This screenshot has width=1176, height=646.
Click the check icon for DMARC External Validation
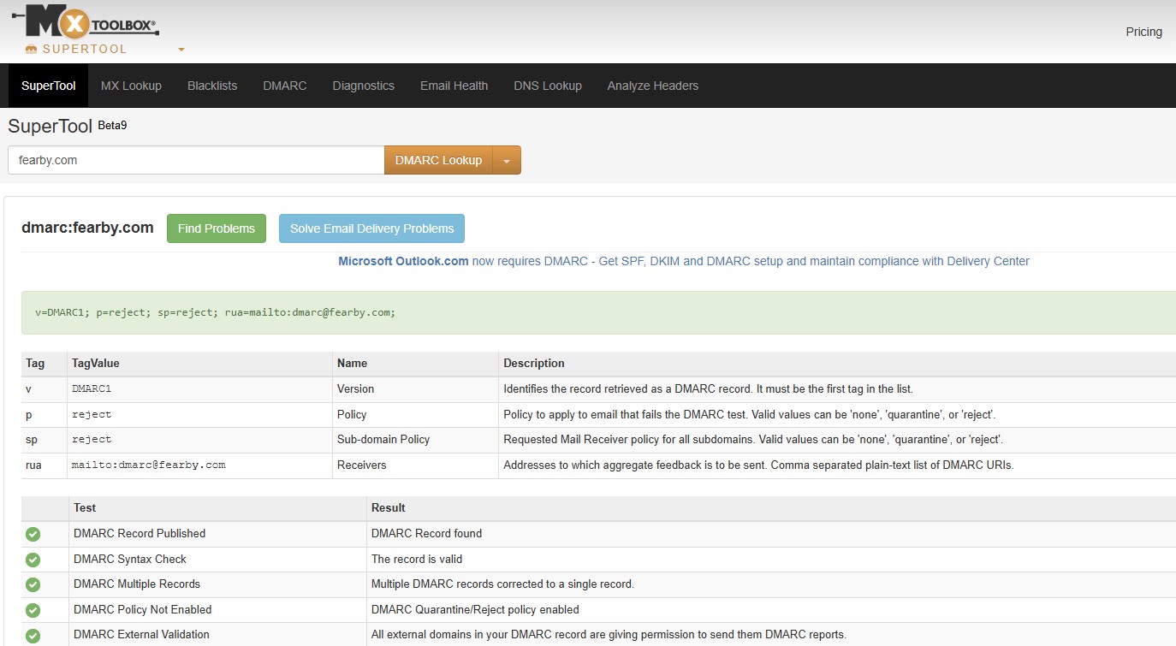point(33,634)
